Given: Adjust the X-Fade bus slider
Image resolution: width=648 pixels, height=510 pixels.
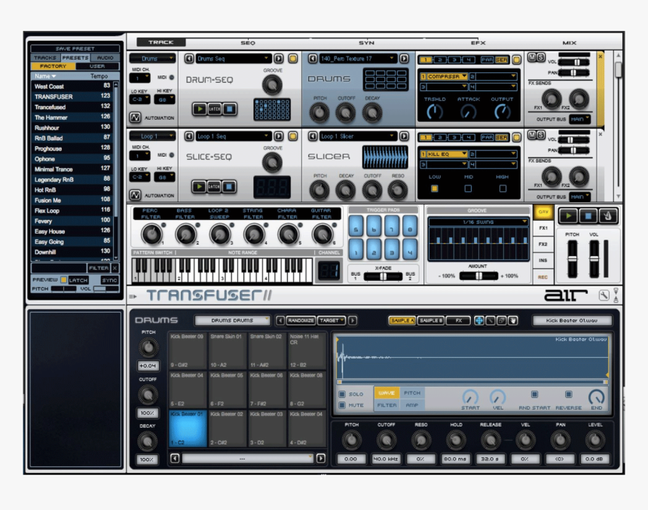Looking at the screenshot, I should [x=383, y=276].
